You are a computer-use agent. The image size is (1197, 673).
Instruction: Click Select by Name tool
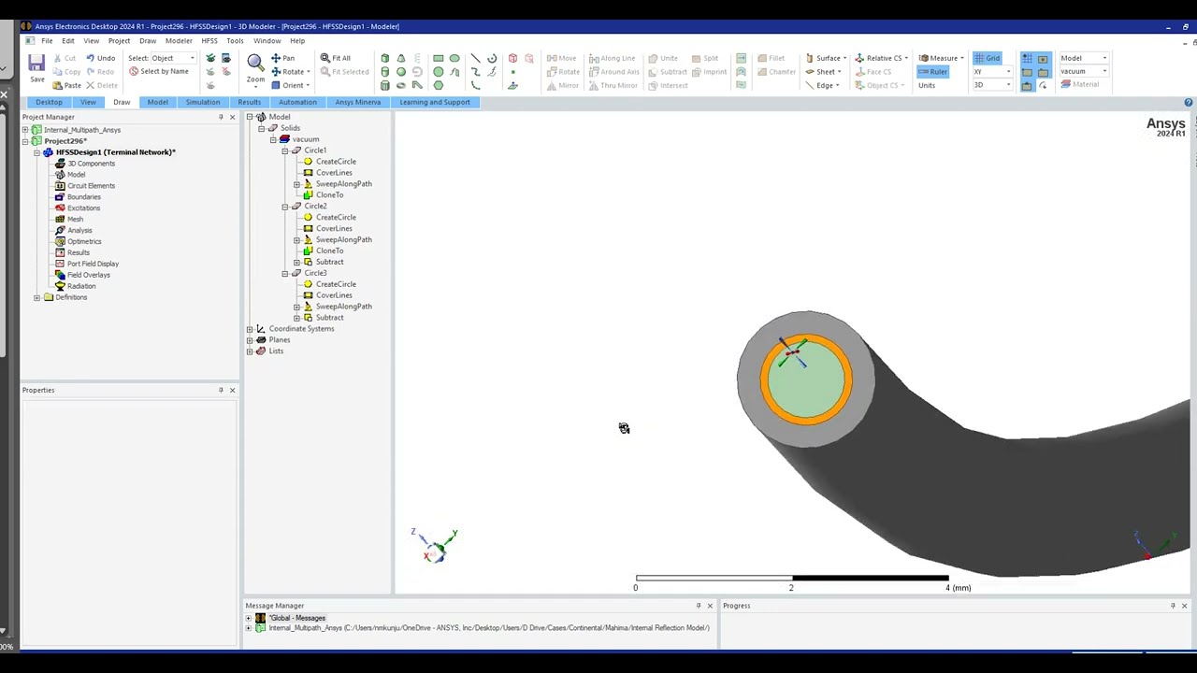pos(159,71)
